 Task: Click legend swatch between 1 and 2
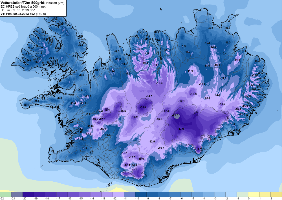tap(265, 194)
